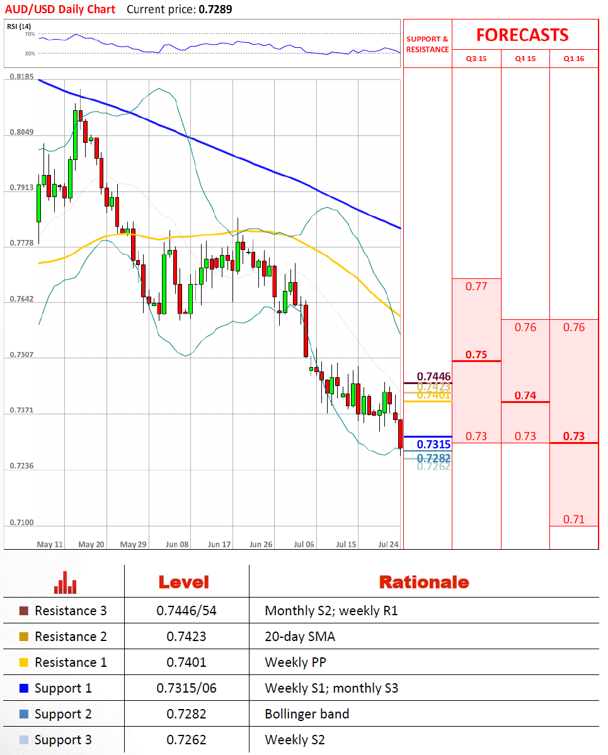This screenshot has width=608, height=755.
Task: Click the 0.7100 price axis label
Action: 22,523
